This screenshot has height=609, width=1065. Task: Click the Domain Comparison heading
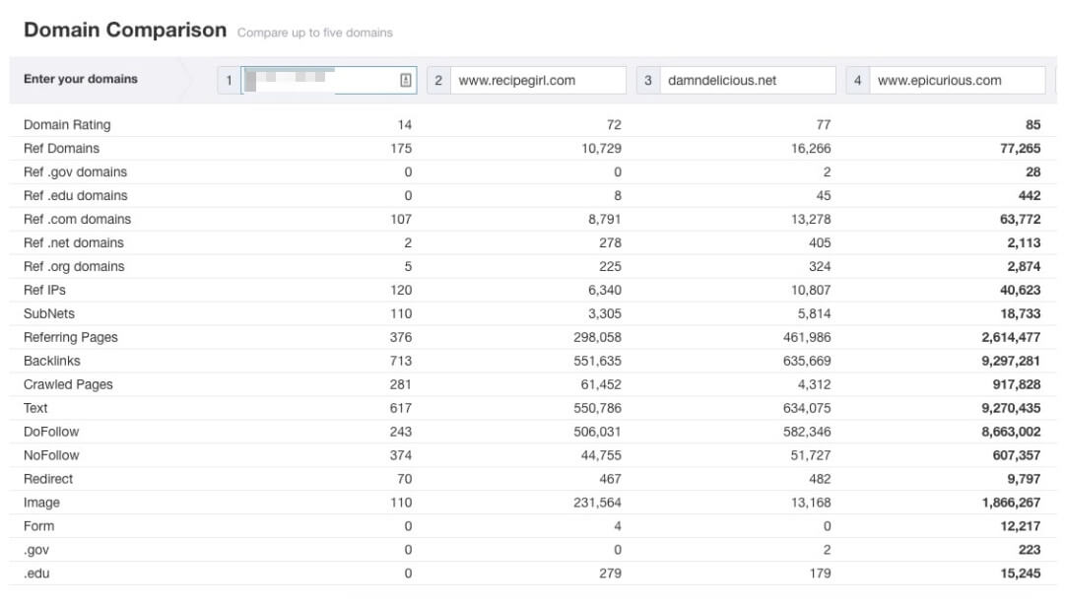[125, 31]
